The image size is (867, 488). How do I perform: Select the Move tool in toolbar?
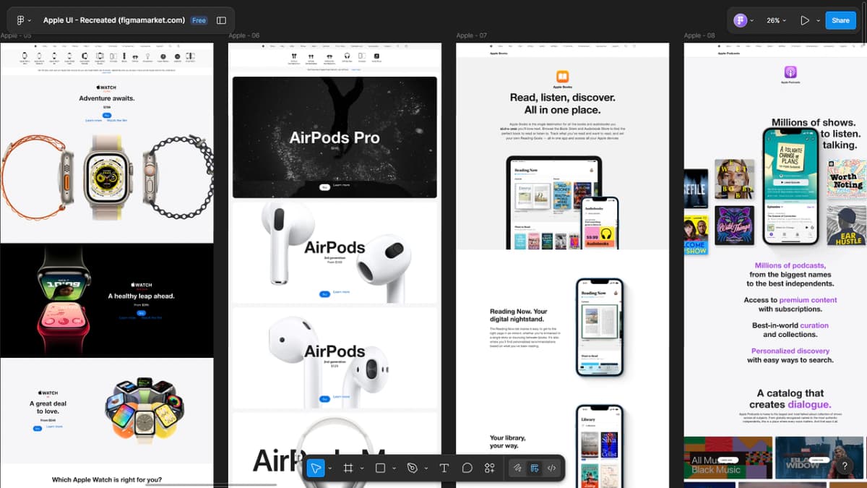pyautogui.click(x=316, y=468)
